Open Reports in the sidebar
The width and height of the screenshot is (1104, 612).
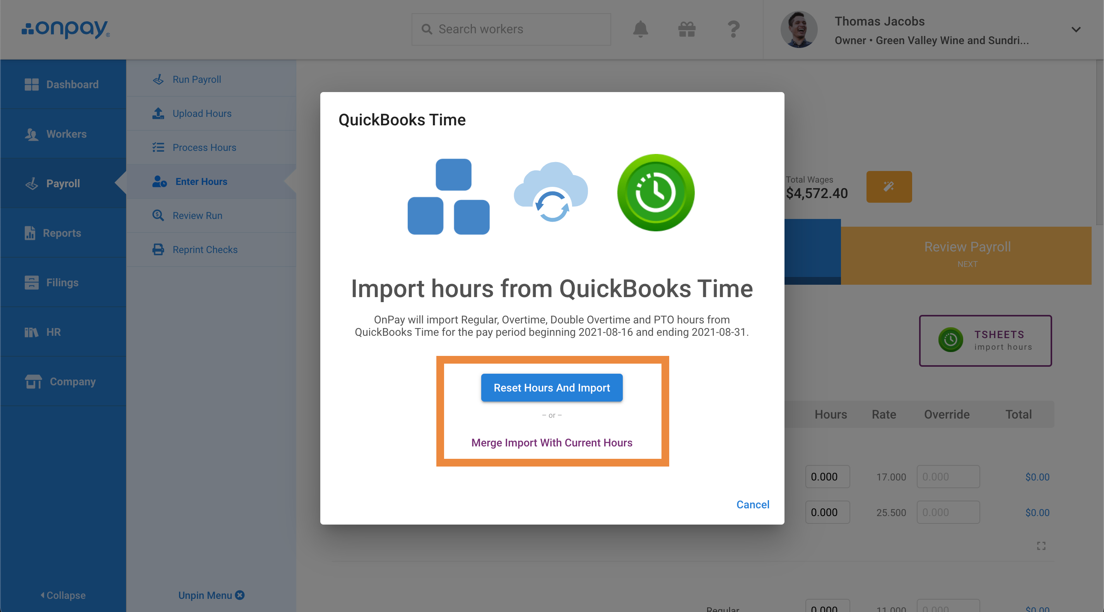pyautogui.click(x=63, y=233)
